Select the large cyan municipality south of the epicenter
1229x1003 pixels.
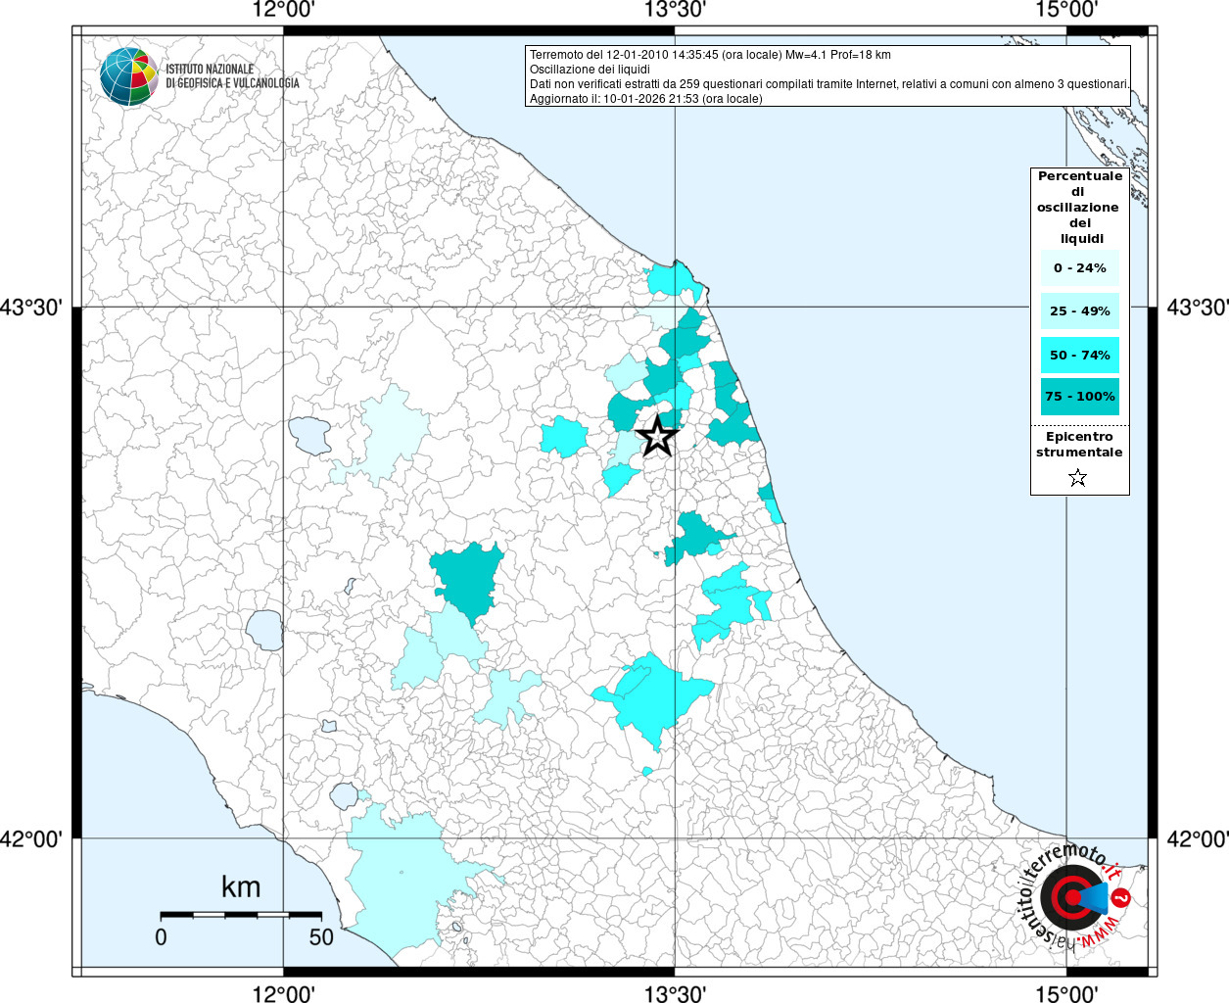click(x=648, y=700)
